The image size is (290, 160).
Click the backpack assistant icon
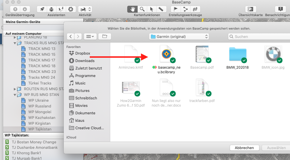[x=51, y=9]
